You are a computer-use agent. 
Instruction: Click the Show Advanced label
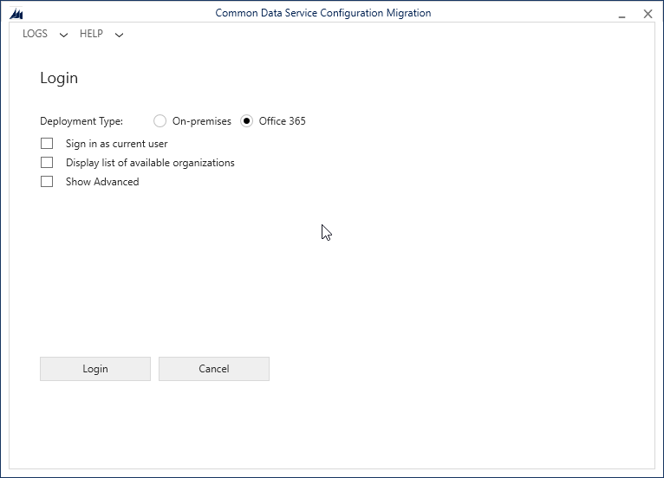tap(102, 182)
